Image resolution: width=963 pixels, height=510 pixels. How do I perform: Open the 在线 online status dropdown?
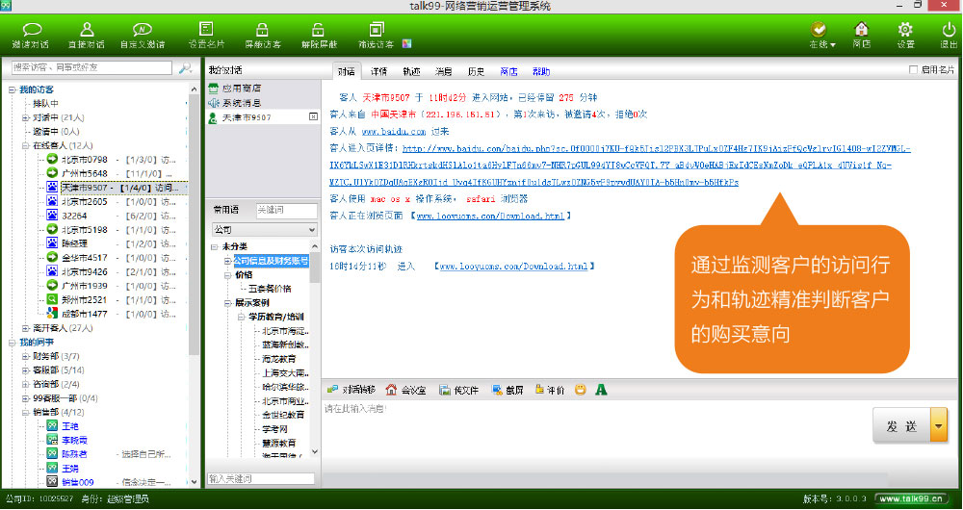coord(821,37)
